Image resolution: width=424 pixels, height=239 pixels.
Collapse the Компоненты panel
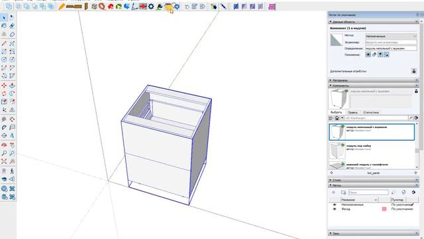point(373,86)
